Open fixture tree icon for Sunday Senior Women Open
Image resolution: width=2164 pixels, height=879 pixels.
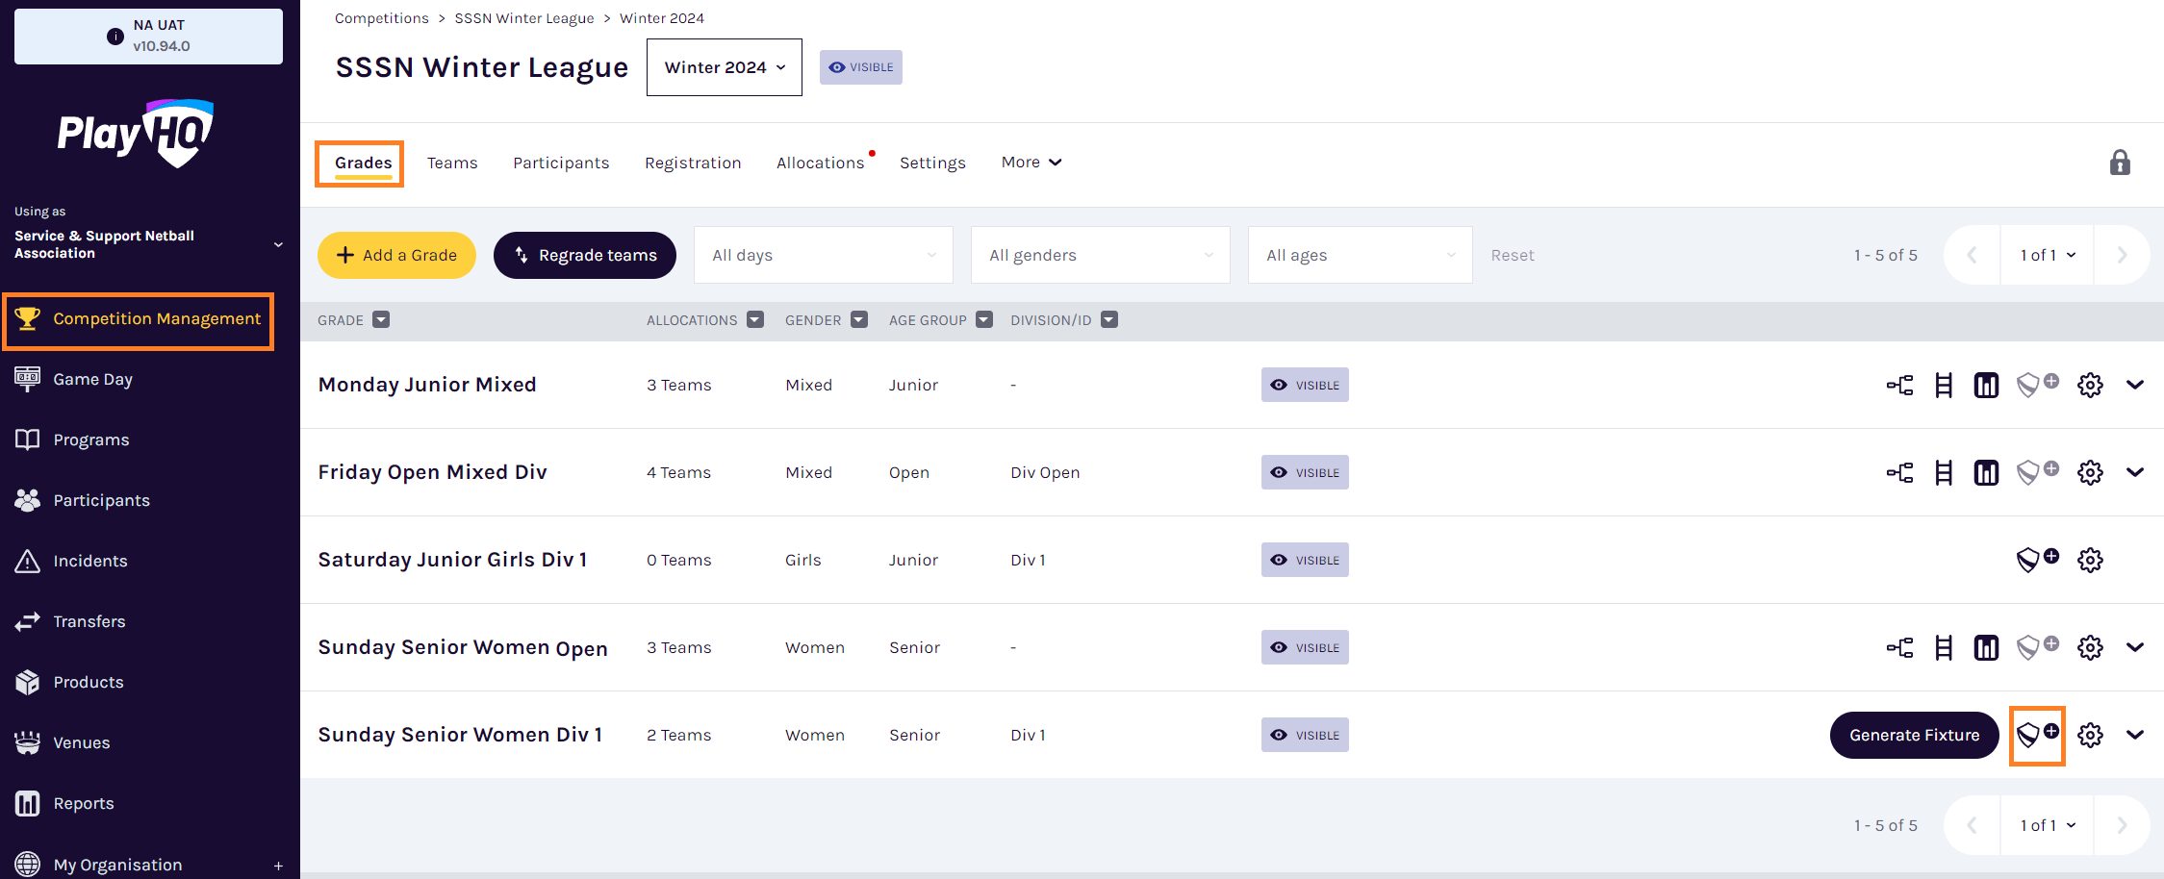click(1899, 648)
